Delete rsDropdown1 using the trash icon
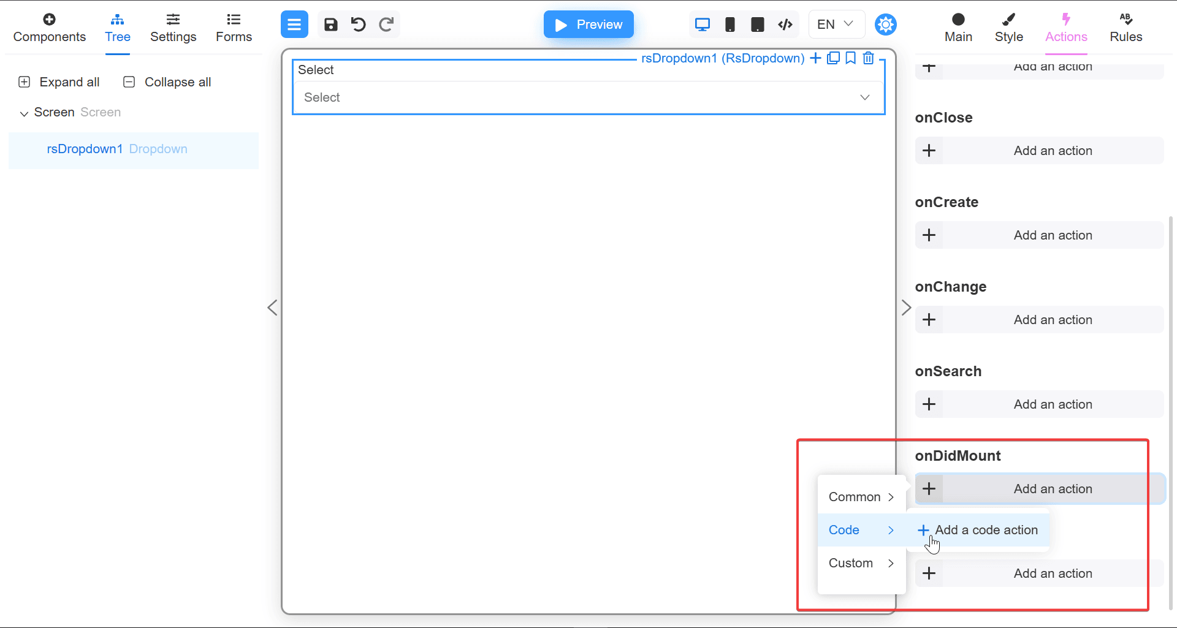 (868, 58)
